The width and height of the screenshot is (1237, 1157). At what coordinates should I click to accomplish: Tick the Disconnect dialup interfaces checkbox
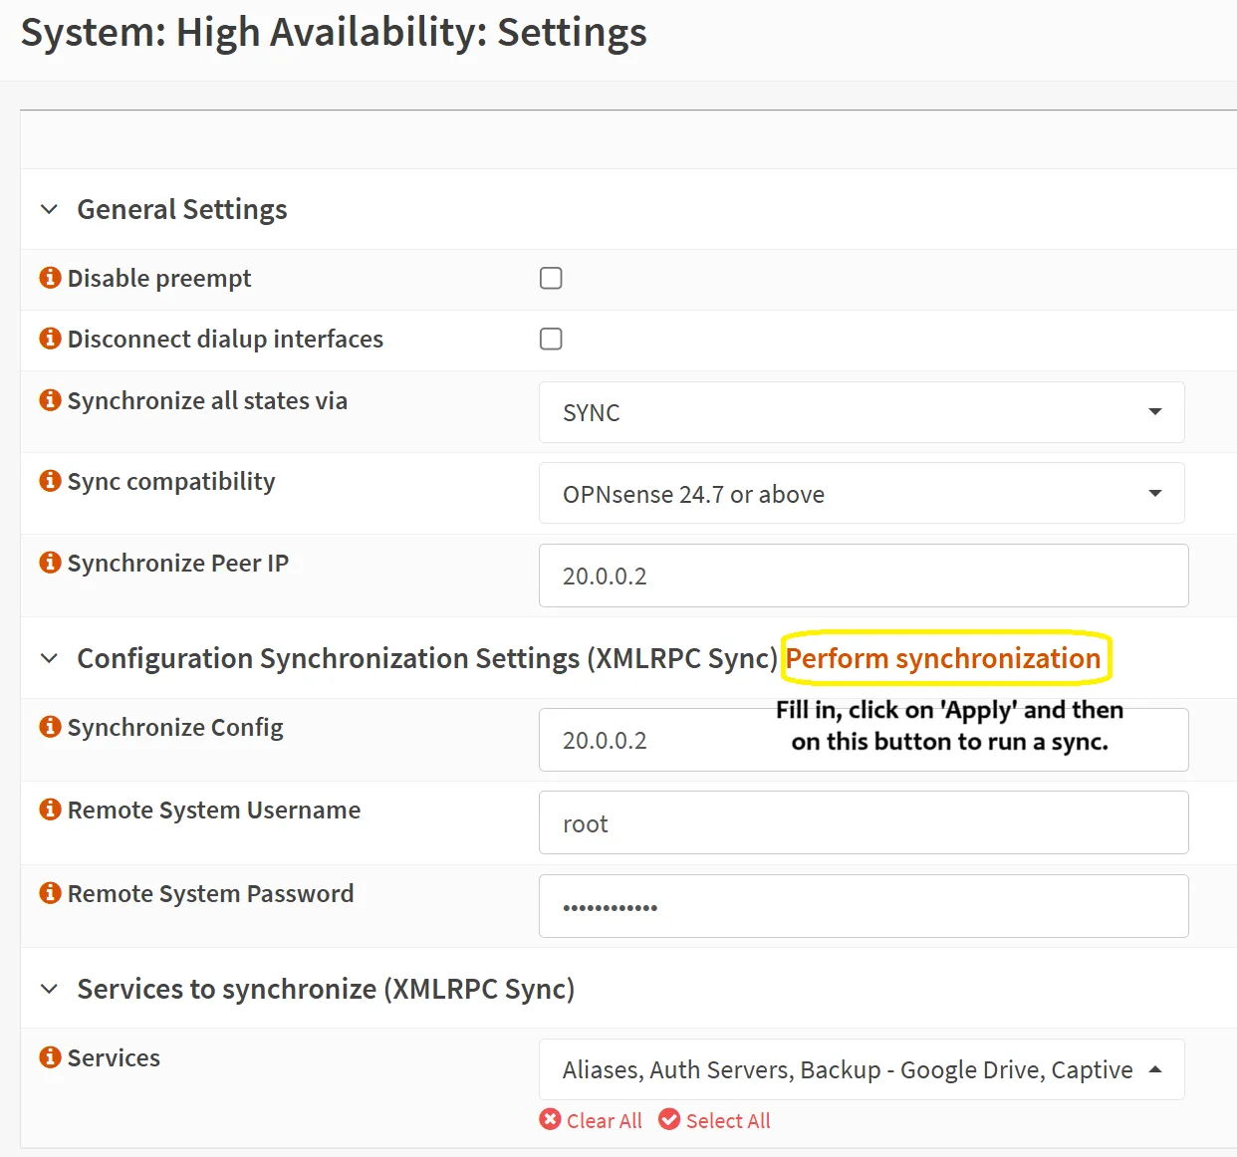[551, 339]
